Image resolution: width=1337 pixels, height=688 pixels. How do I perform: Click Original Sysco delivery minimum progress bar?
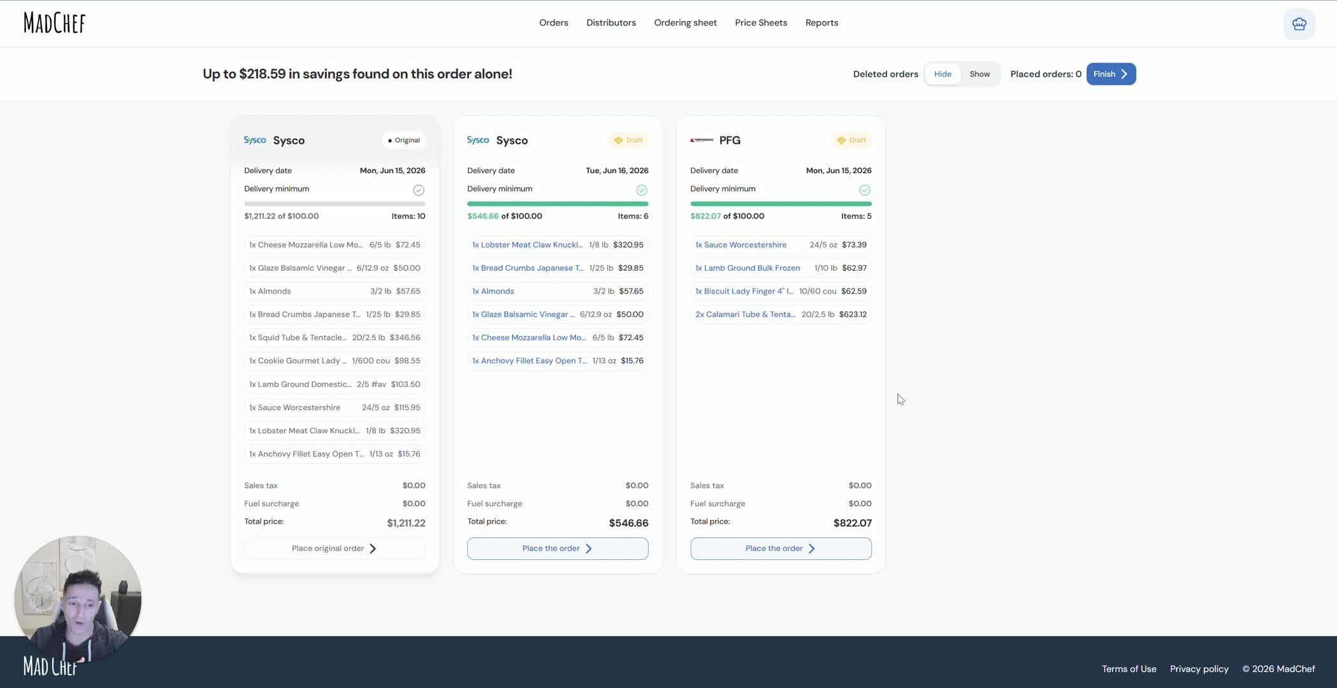point(335,204)
